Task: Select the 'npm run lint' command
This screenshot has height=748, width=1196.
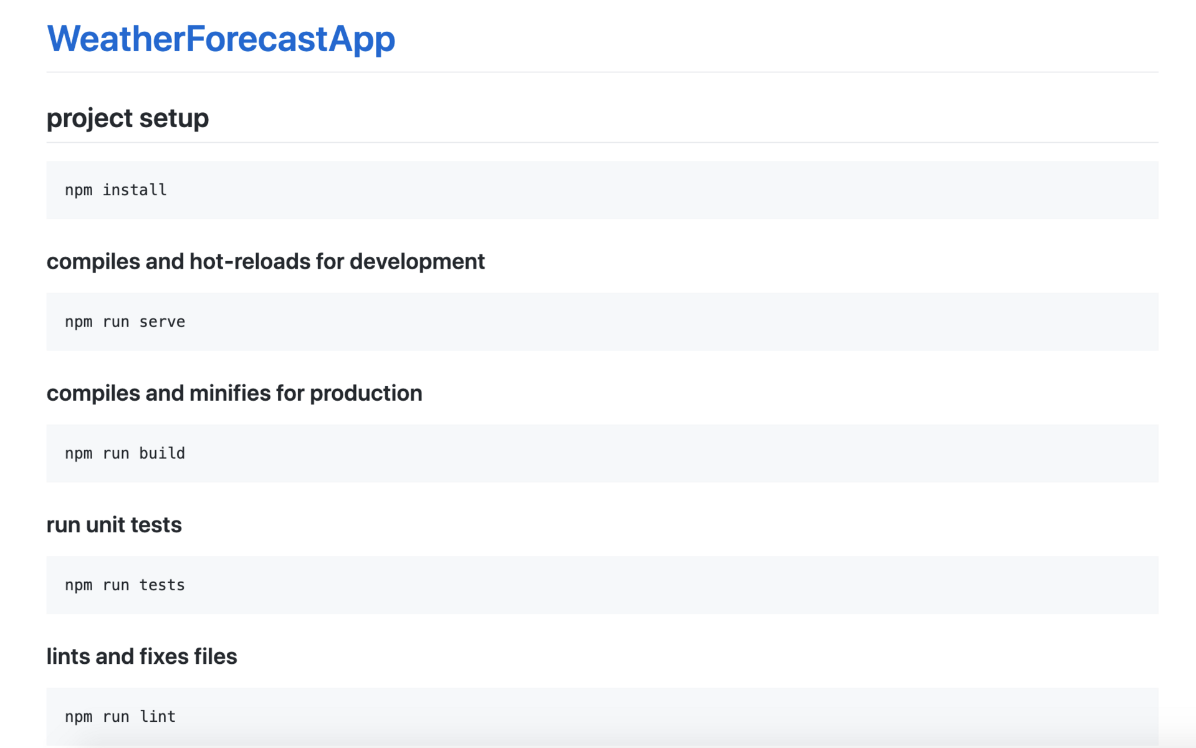Action: click(x=120, y=716)
